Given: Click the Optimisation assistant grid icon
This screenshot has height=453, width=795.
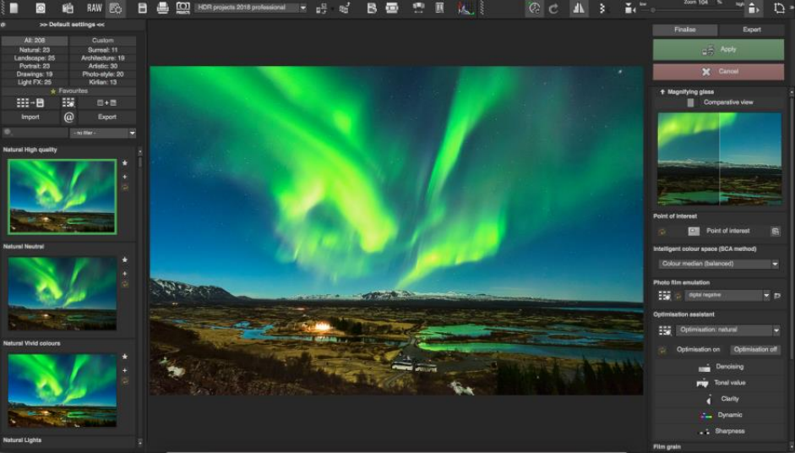Looking at the screenshot, I should (x=665, y=330).
